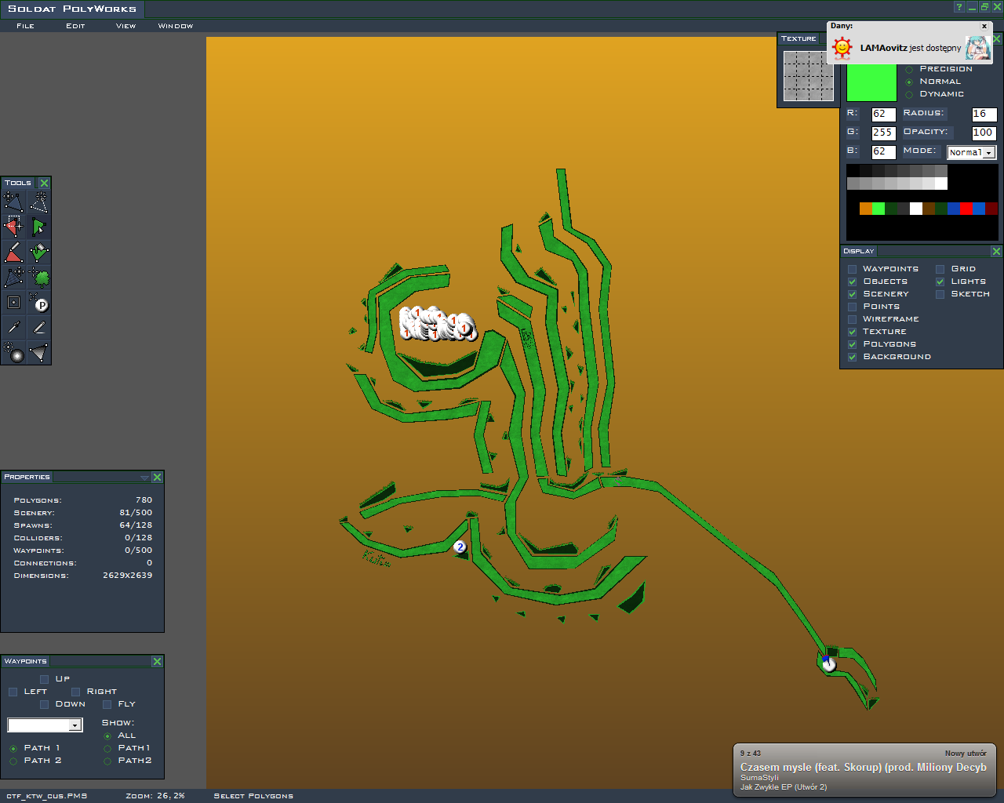
Task: Select the Move polygon tool
Action: [x=13, y=203]
